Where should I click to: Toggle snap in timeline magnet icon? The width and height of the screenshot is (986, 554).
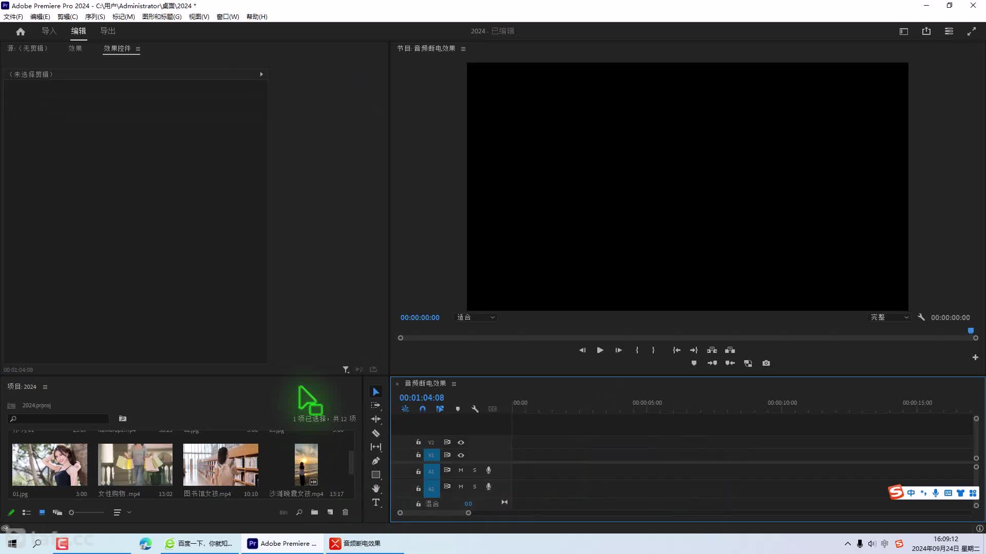pyautogui.click(x=423, y=409)
